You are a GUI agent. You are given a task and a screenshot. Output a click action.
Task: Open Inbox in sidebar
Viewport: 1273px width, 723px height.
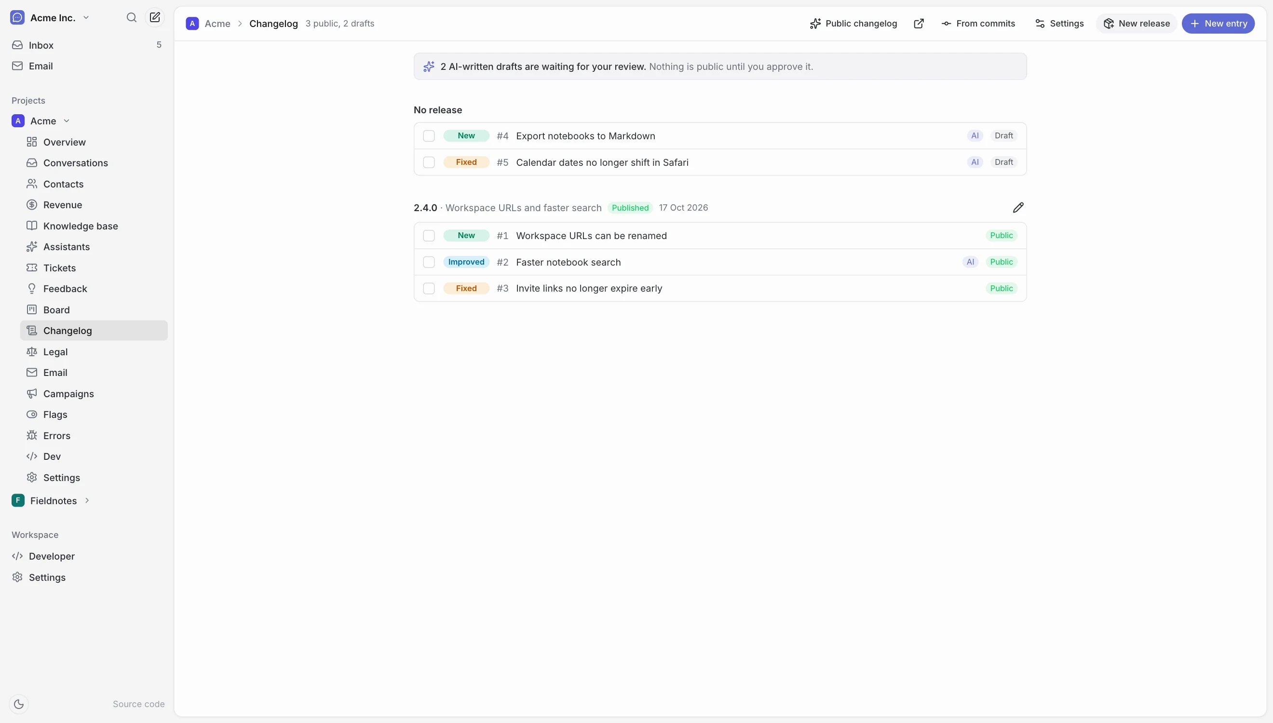87,45
